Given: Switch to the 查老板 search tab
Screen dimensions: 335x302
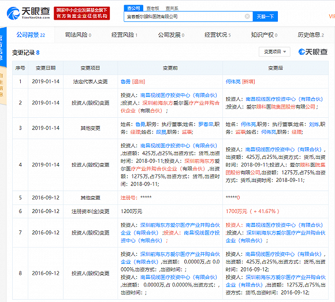Looking at the screenshot, I should click(x=152, y=8).
